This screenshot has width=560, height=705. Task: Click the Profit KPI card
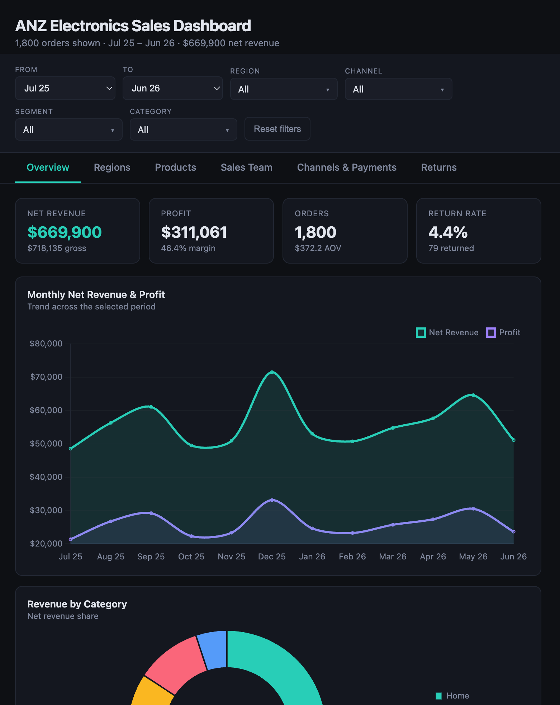click(x=211, y=231)
